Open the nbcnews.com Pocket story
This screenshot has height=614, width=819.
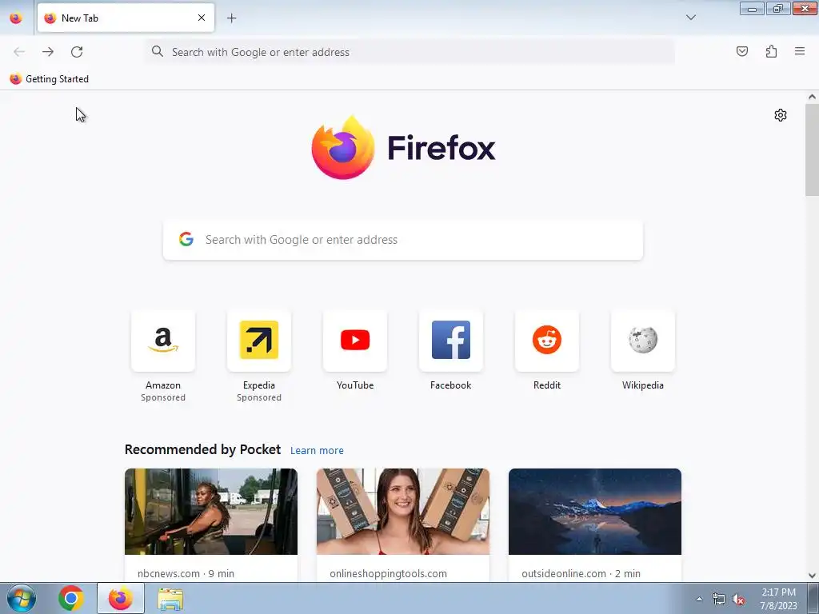pos(211,524)
